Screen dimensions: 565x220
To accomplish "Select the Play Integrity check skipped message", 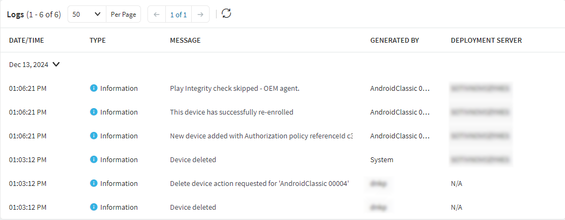I will [234, 88].
